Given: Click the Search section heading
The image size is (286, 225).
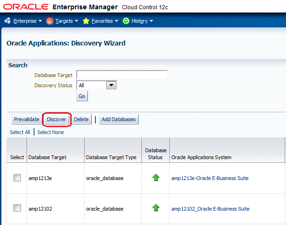Looking at the screenshot, I should pos(18,65).
